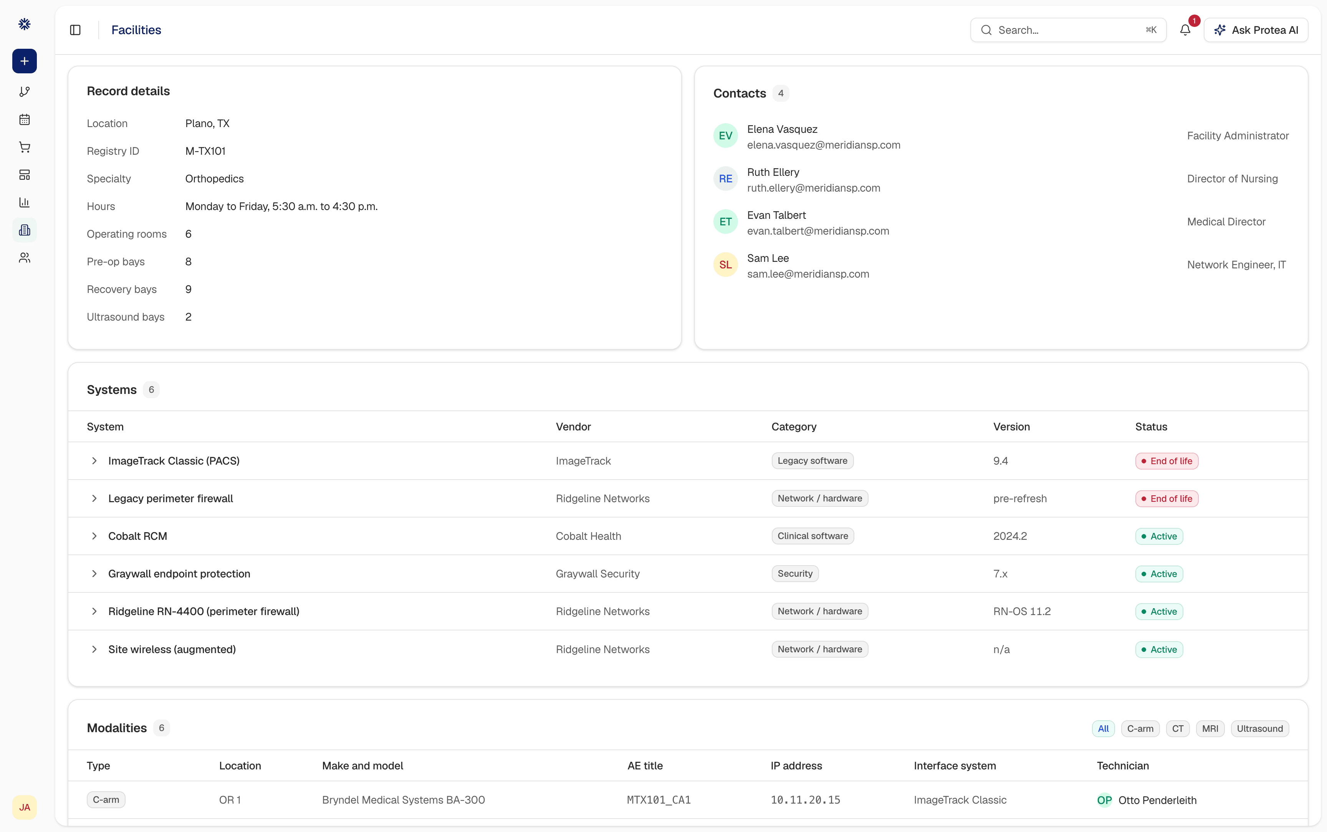Click the Category column header
This screenshot has height=832, width=1327.
(793, 427)
